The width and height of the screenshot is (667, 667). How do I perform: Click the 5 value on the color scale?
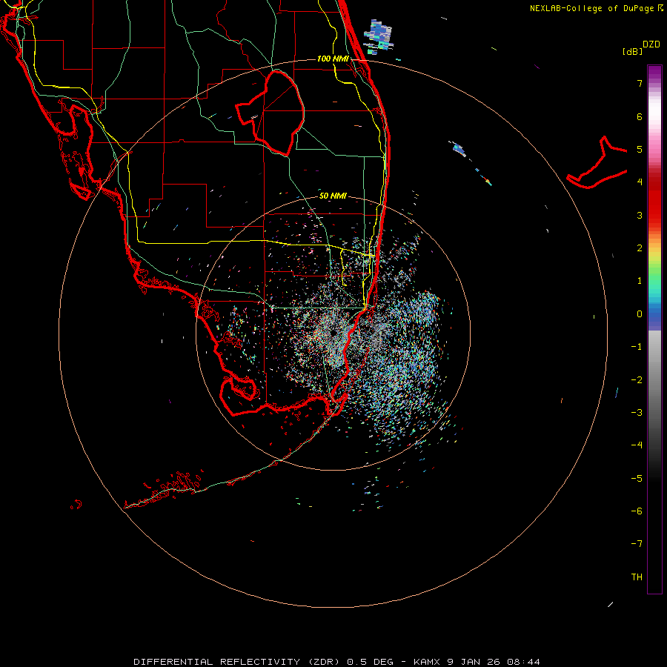tap(640, 149)
